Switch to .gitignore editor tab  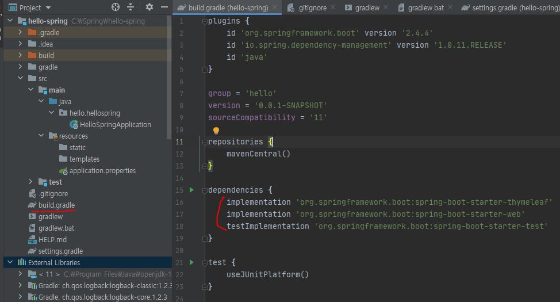(312, 7)
